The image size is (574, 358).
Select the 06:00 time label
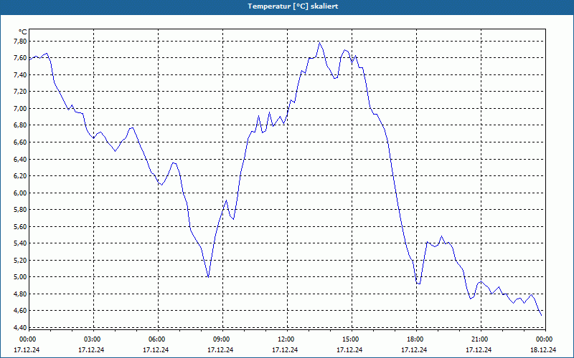tap(157, 339)
